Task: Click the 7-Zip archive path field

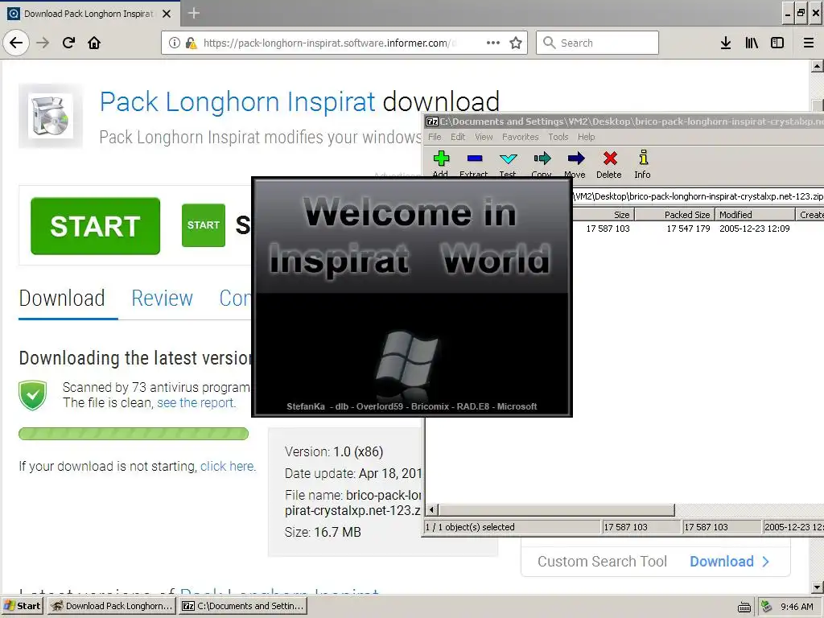Action: (698, 196)
